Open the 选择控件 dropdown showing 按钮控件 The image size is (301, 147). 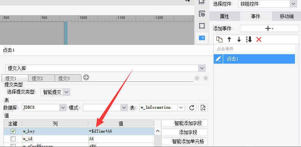pyautogui.click(x=267, y=4)
